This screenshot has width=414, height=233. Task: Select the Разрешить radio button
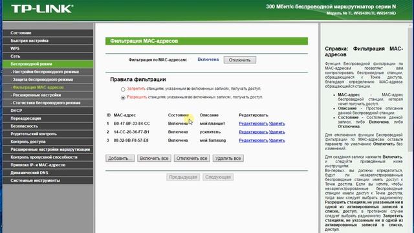click(123, 98)
